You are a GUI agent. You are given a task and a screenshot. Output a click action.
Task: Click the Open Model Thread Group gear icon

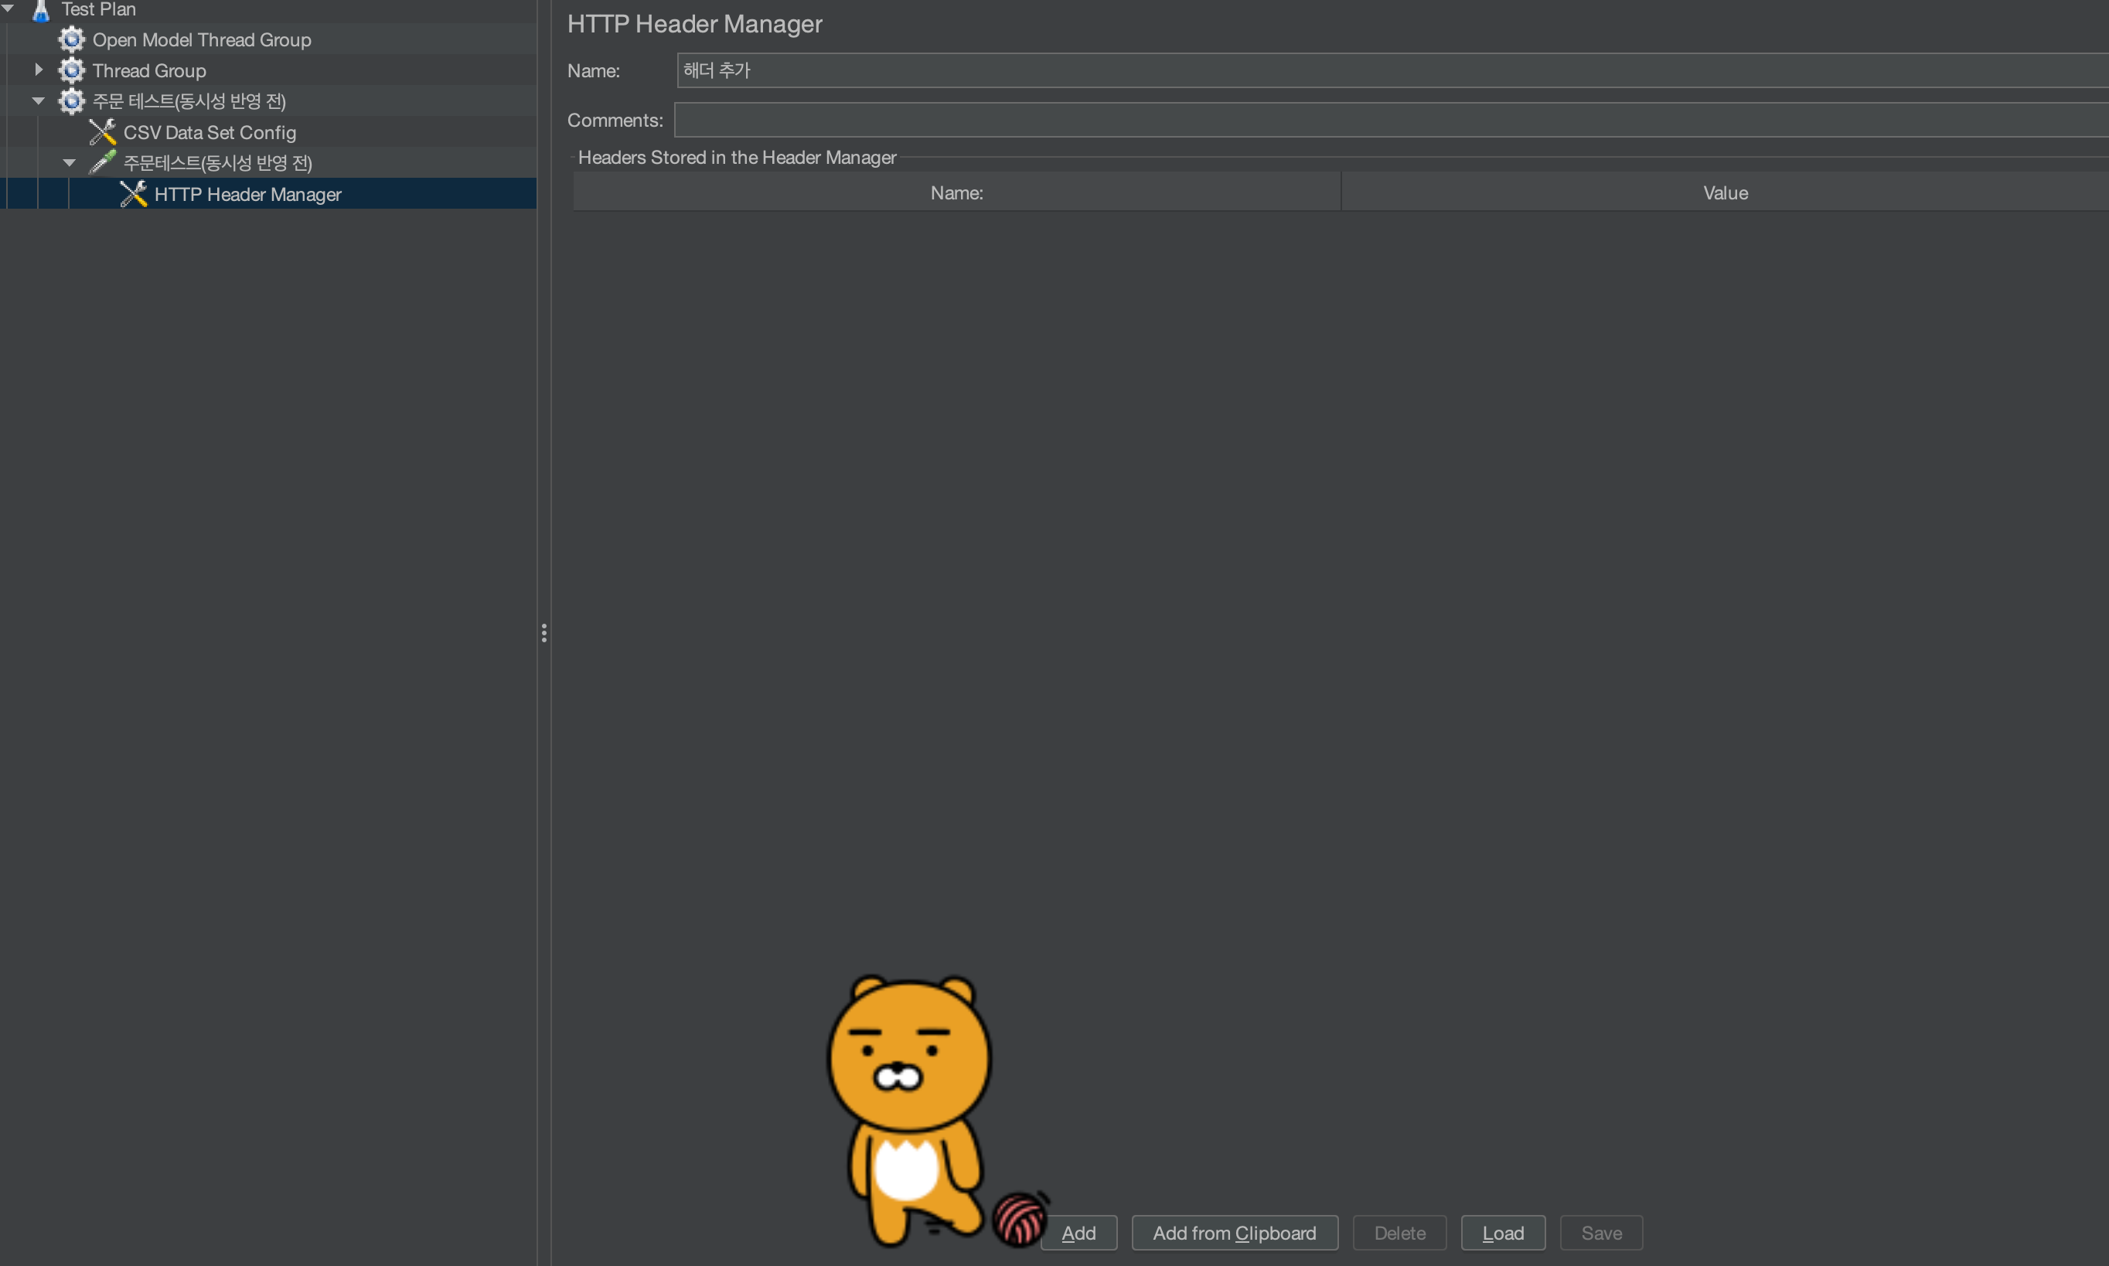point(72,39)
